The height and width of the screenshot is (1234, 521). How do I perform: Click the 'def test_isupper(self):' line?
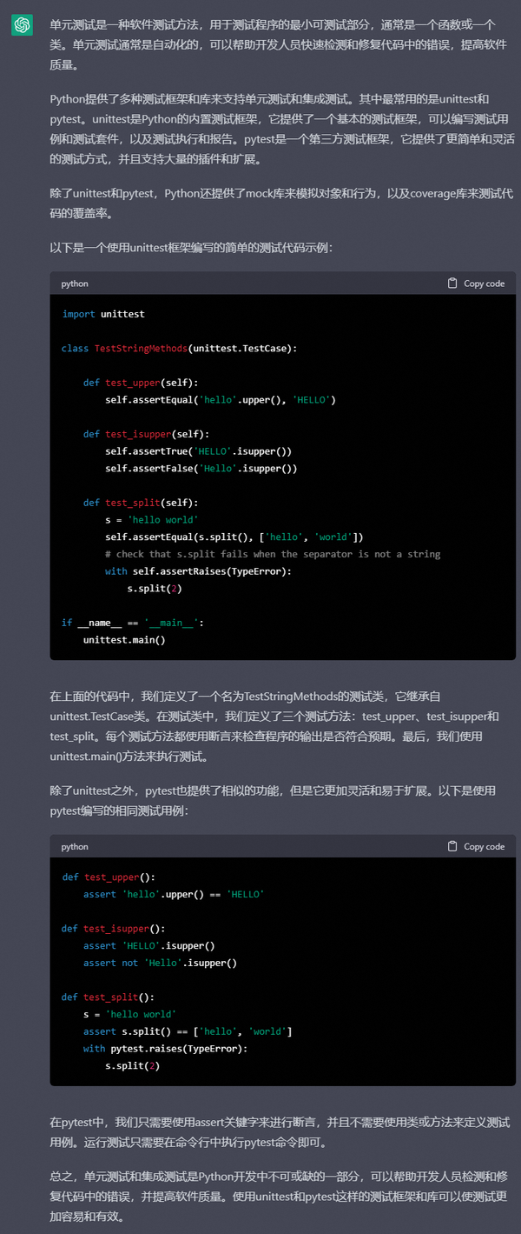[x=147, y=434]
